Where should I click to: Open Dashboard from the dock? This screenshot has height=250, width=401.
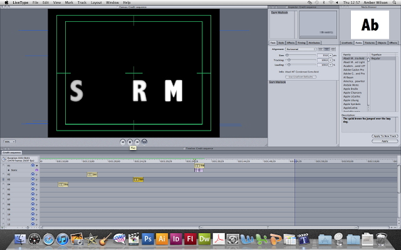34,239
